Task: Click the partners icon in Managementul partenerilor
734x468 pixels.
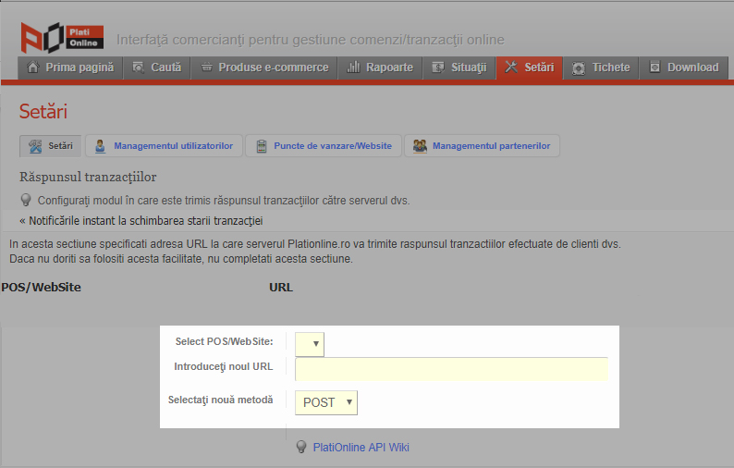Action: 420,146
